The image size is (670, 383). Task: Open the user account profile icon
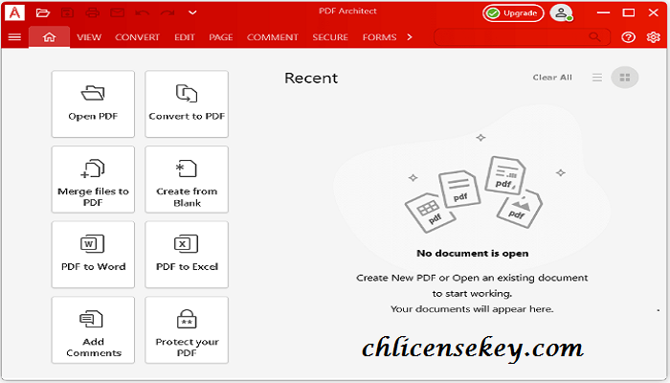pyautogui.click(x=562, y=13)
